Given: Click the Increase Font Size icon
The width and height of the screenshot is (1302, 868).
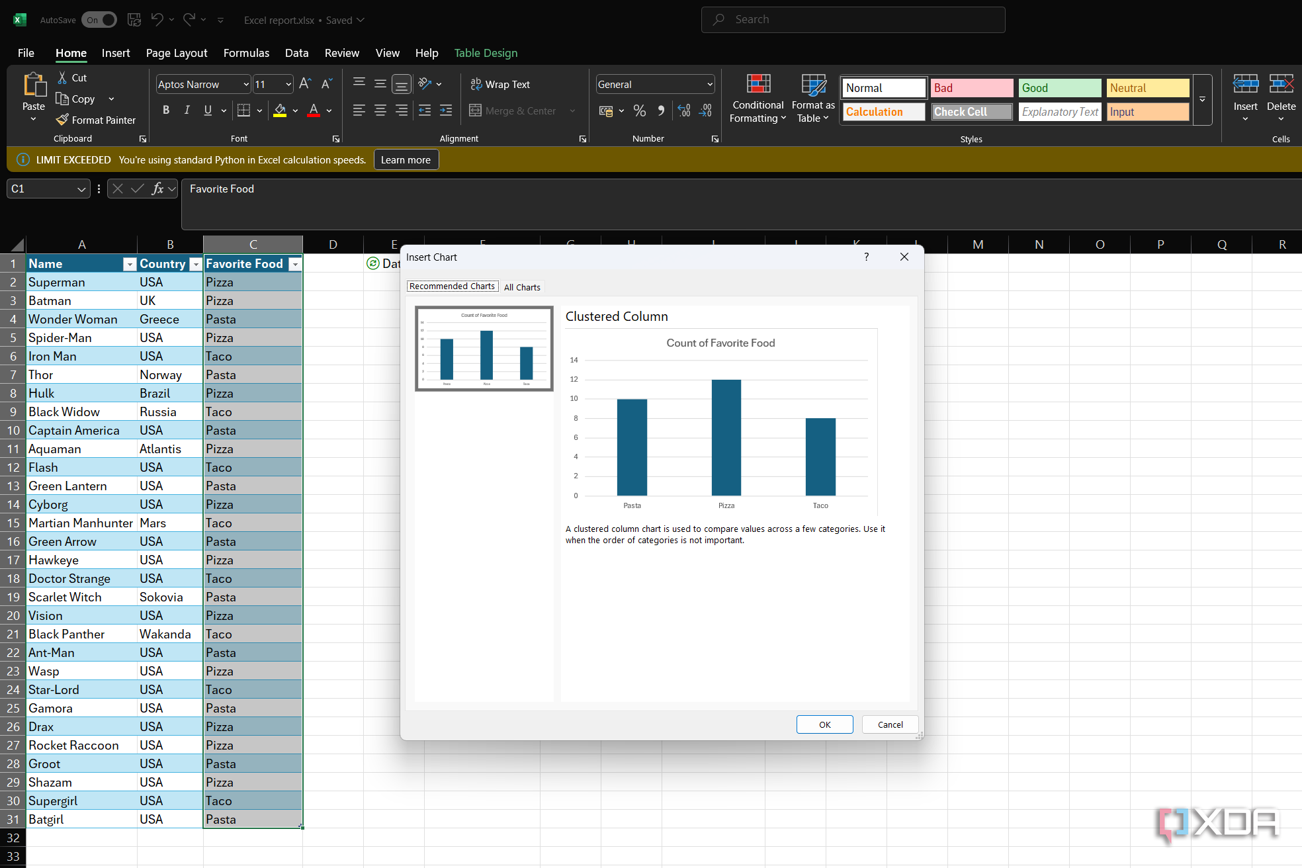Looking at the screenshot, I should pos(304,84).
